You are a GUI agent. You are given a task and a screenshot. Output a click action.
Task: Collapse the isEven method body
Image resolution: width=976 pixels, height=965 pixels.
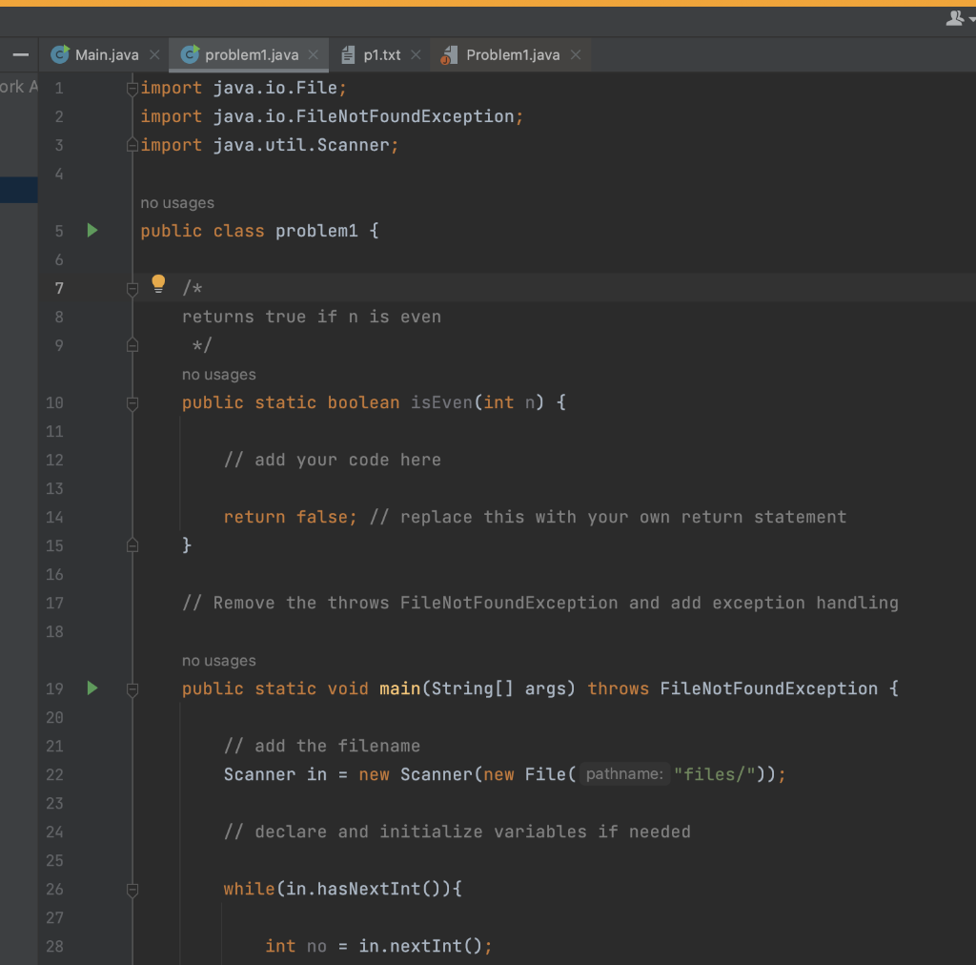coord(132,401)
